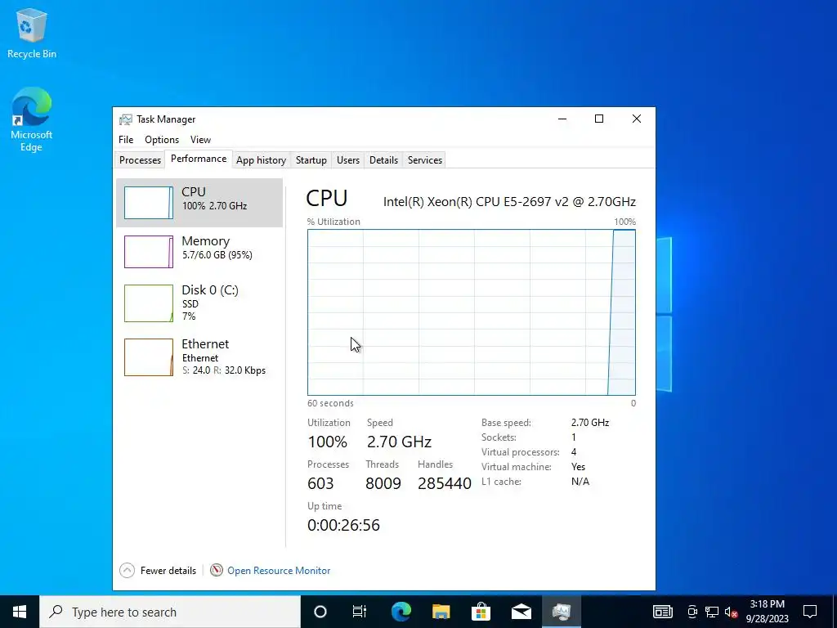The width and height of the screenshot is (837, 628).
Task: Click the CPU utilization graph
Action: point(472,312)
